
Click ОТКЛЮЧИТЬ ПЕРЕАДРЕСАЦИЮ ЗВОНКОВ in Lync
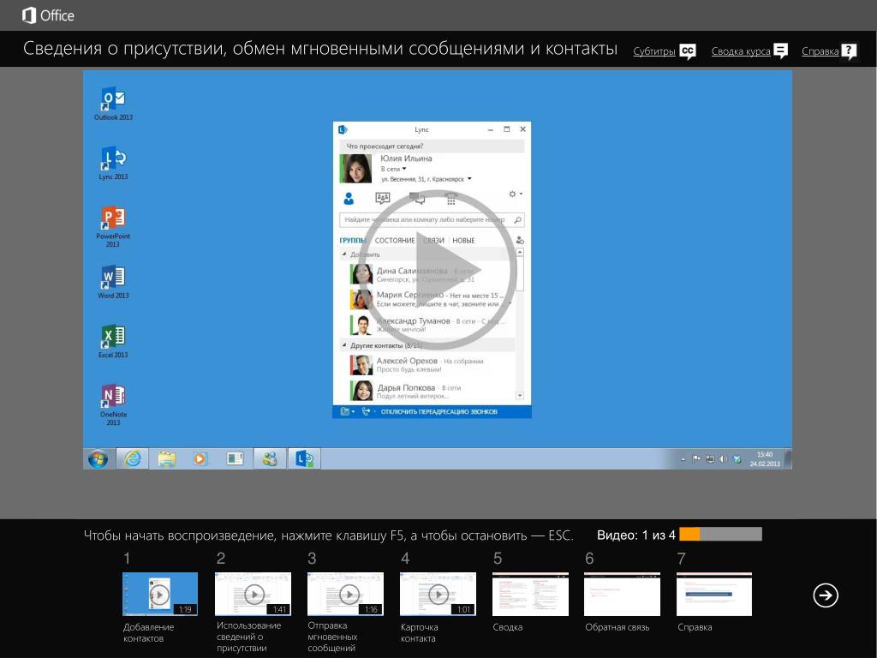pyautogui.click(x=439, y=412)
